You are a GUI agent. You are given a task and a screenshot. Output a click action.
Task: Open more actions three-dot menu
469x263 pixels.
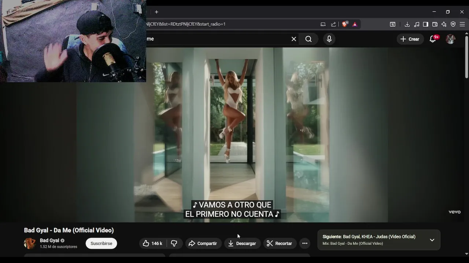point(304,243)
